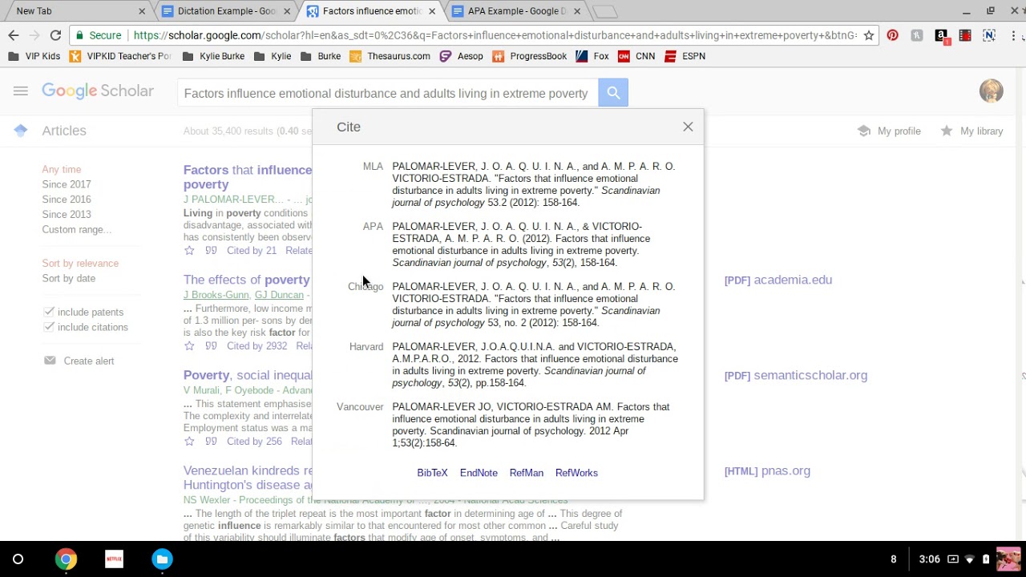
Task: Open the Burke bookmark folder
Action: click(321, 56)
